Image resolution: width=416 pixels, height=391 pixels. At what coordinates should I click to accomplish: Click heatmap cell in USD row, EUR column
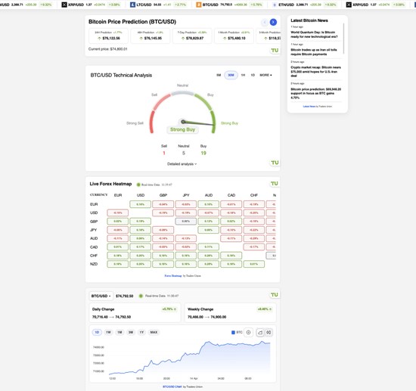pyautogui.click(x=117, y=213)
